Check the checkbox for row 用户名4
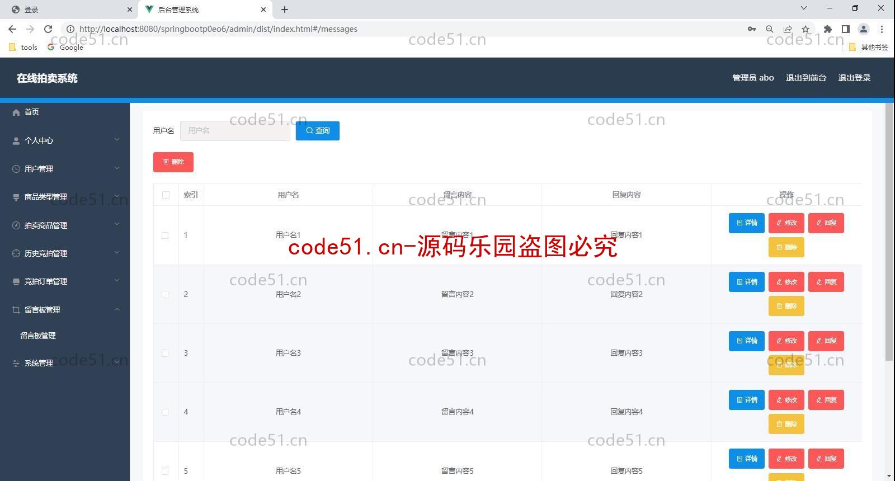 (x=165, y=412)
